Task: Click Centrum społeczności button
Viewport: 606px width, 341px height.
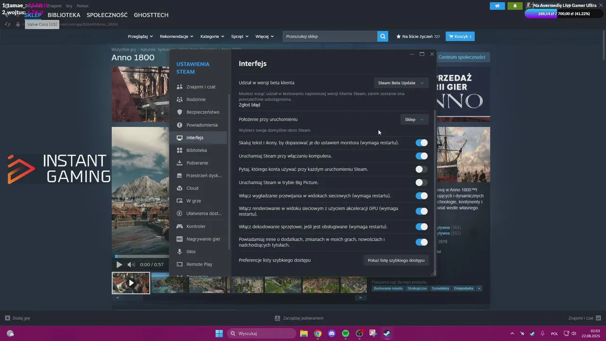Action: point(462,57)
